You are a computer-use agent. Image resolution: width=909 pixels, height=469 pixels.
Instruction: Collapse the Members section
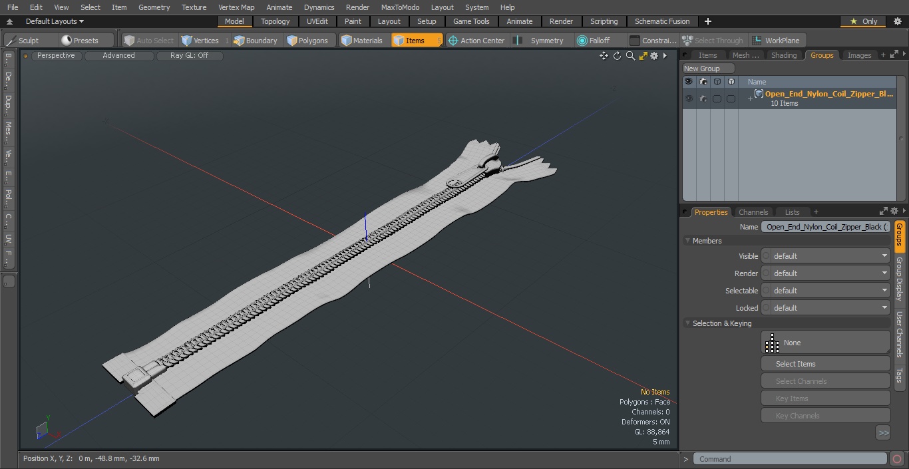(687, 241)
